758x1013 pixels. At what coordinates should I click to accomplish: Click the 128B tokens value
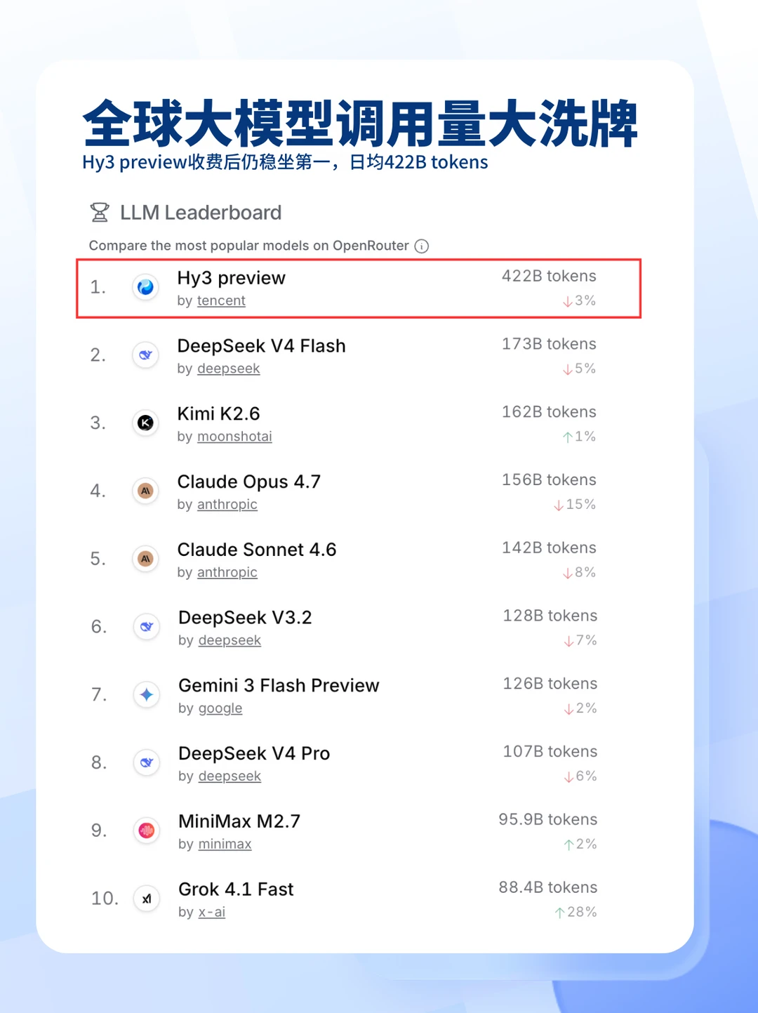pos(550,616)
